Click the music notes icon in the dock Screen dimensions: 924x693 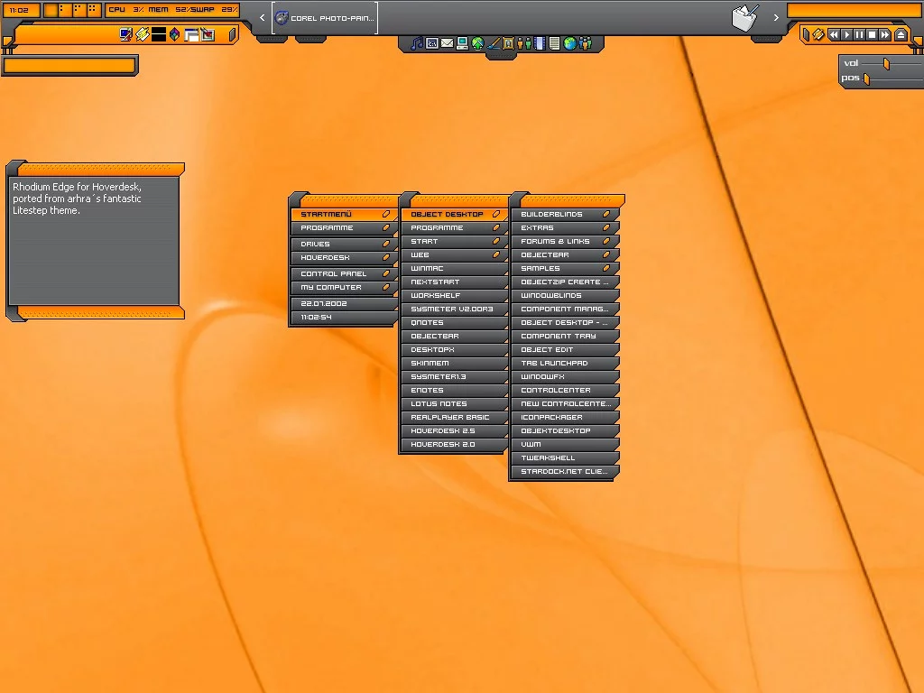click(x=416, y=43)
